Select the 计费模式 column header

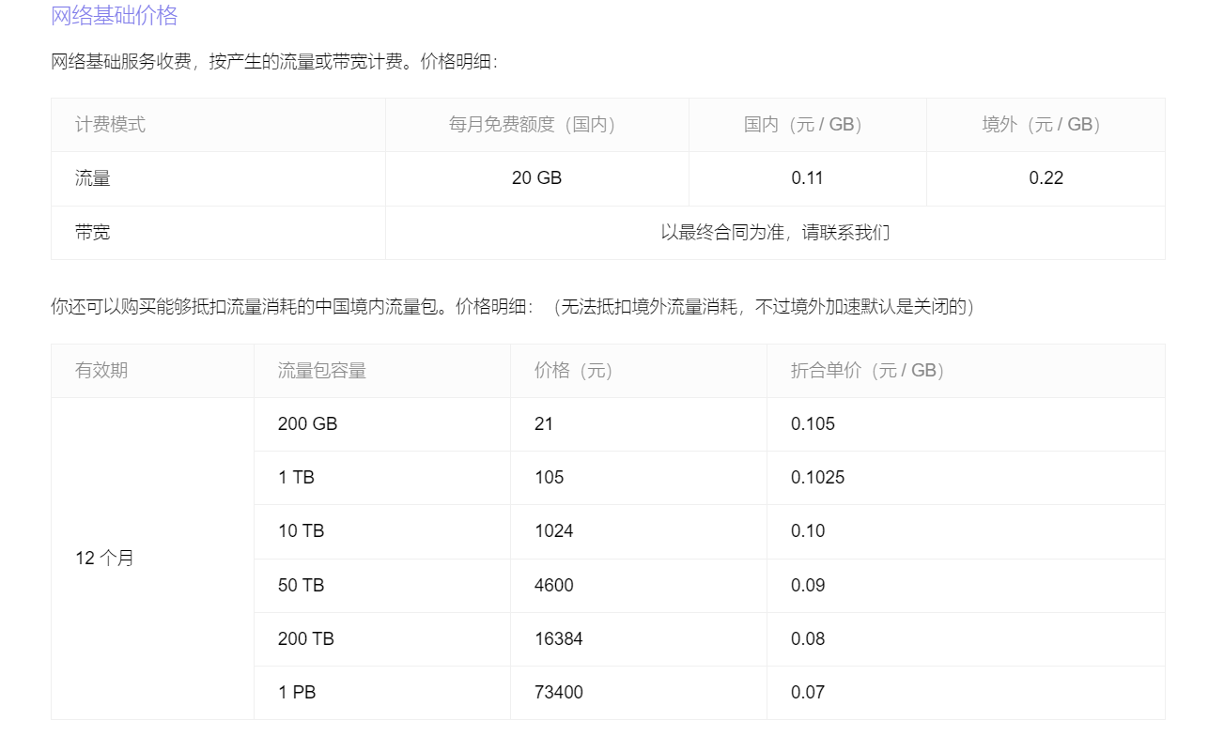click(111, 125)
